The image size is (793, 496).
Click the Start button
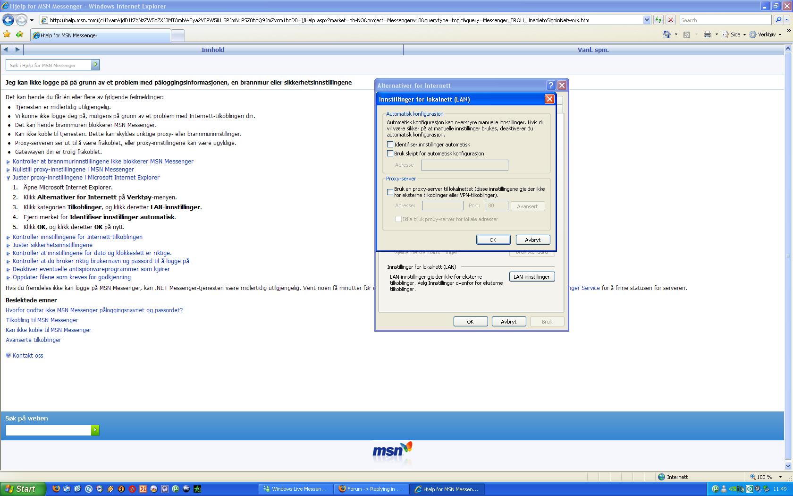tap(23, 489)
